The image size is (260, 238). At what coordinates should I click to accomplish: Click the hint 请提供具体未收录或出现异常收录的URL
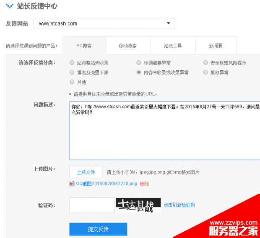pyautogui.click(x=116, y=94)
